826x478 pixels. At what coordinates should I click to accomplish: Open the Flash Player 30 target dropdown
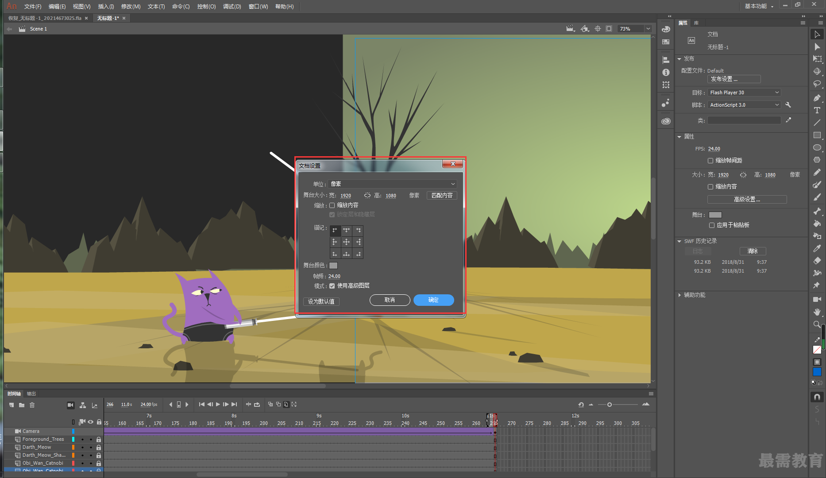[744, 93]
